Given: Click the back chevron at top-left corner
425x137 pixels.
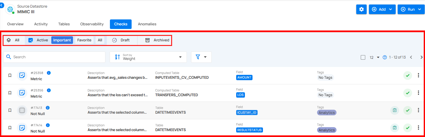Looking at the screenshot, I should click(2, 5).
